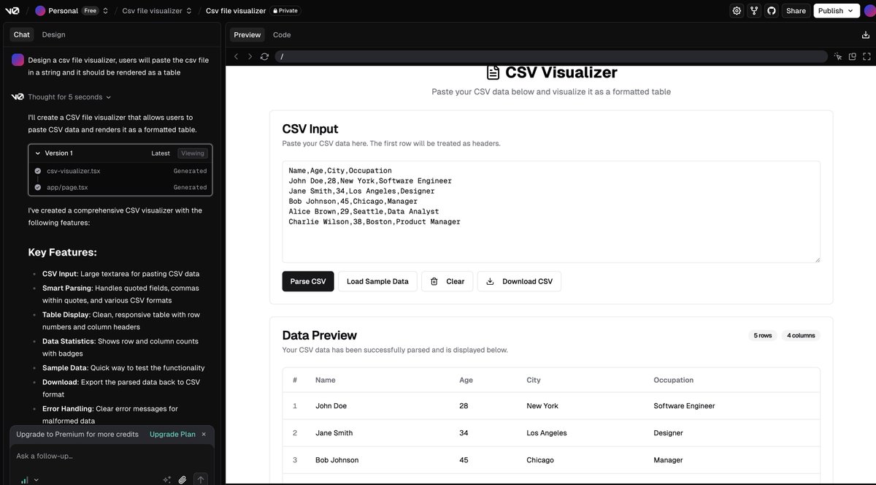The width and height of the screenshot is (876, 485).
Task: Attach a file with paperclip icon
Action: (182, 480)
